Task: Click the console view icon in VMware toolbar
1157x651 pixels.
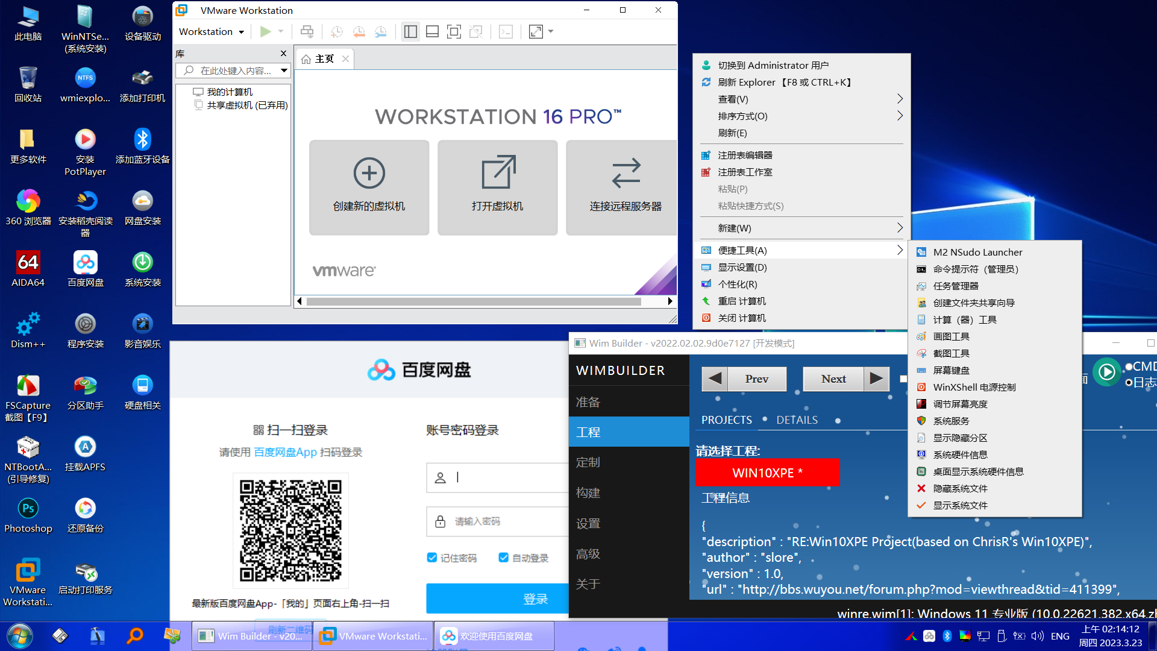Action: tap(506, 31)
